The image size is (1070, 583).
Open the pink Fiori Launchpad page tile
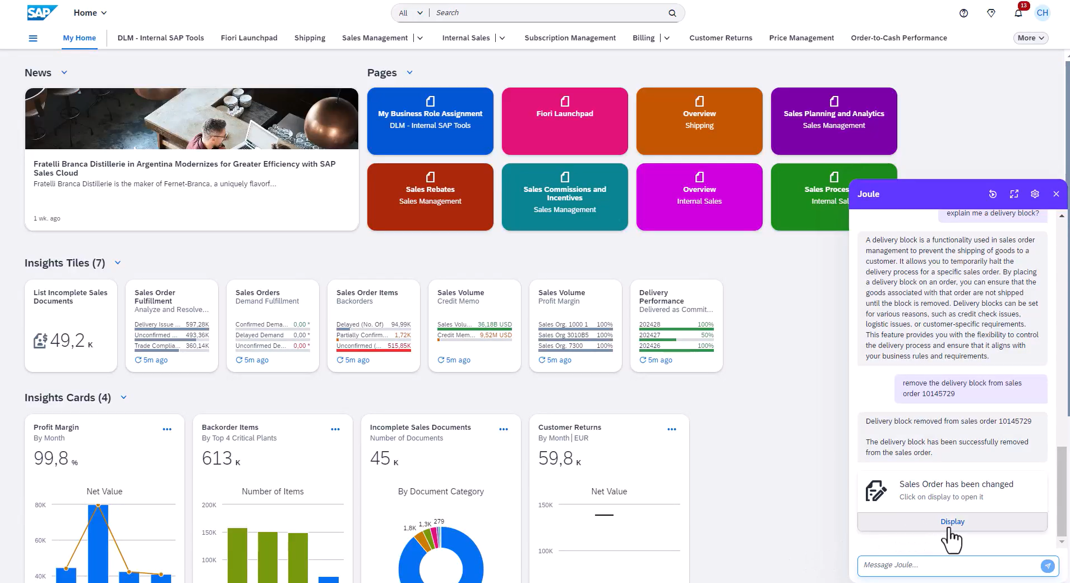click(565, 121)
